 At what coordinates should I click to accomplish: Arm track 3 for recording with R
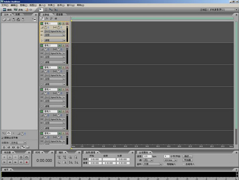(x=67, y=67)
